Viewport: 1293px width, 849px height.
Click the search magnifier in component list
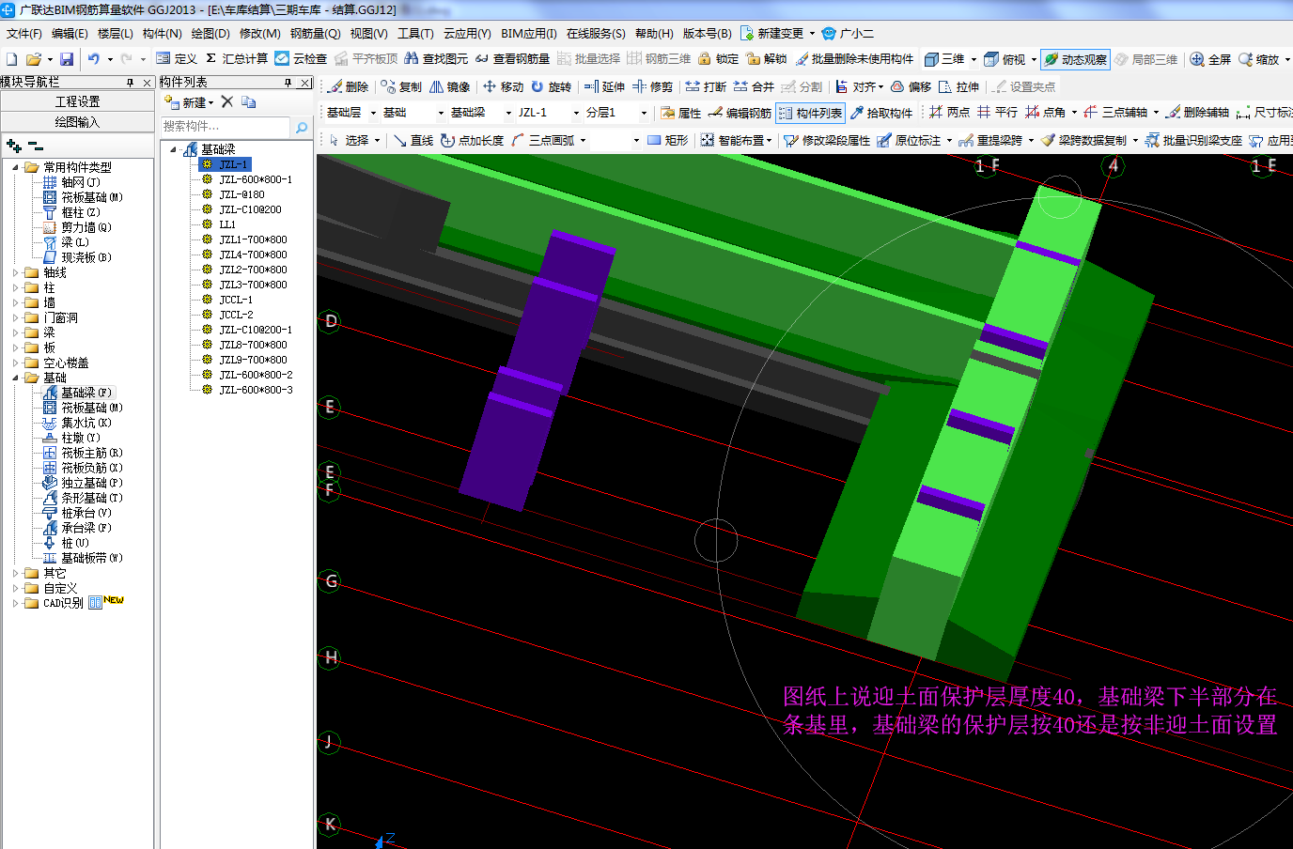coord(302,127)
